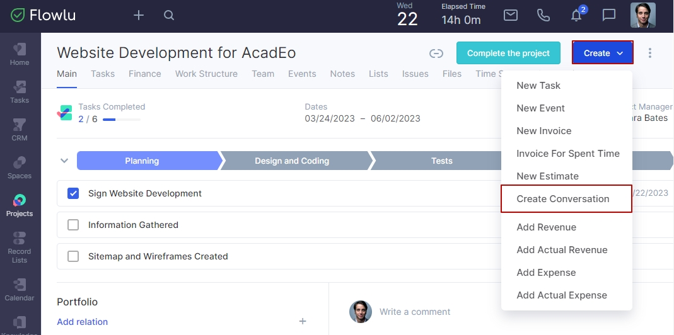Switch to the Notes tab

[x=342, y=74]
